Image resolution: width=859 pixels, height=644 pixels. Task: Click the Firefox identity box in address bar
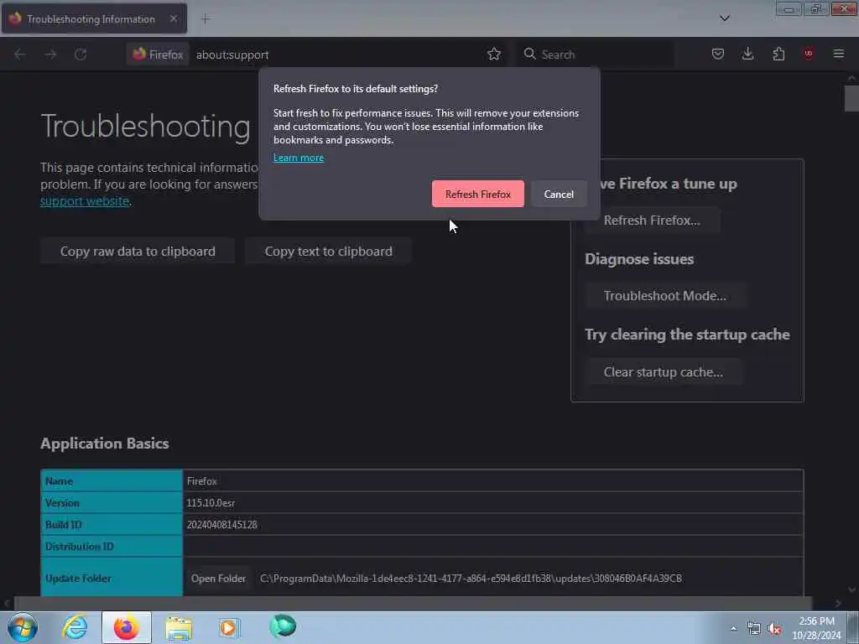pyautogui.click(x=158, y=55)
